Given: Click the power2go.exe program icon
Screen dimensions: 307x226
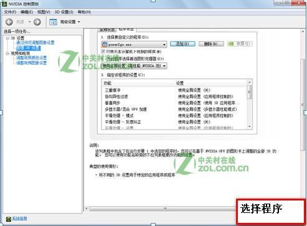Looking at the screenshot, I should tap(105, 44).
